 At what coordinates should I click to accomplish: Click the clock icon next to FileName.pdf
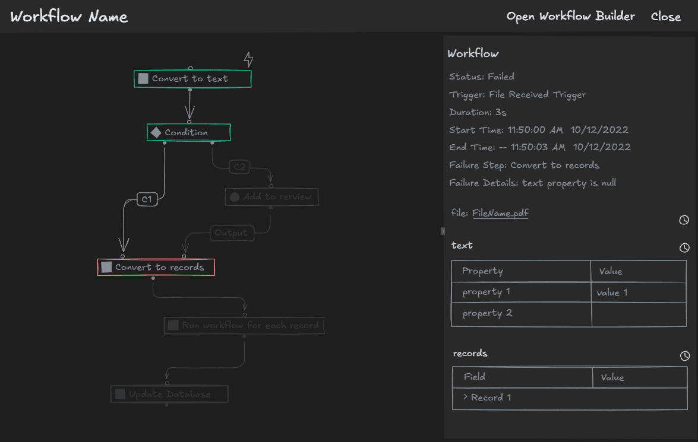point(683,220)
